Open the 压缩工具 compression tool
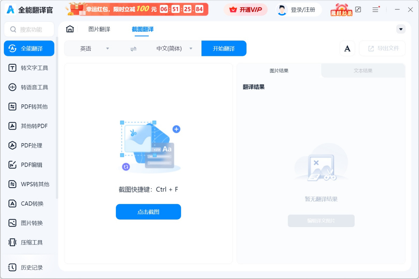This screenshot has height=279, width=419. pos(29,242)
